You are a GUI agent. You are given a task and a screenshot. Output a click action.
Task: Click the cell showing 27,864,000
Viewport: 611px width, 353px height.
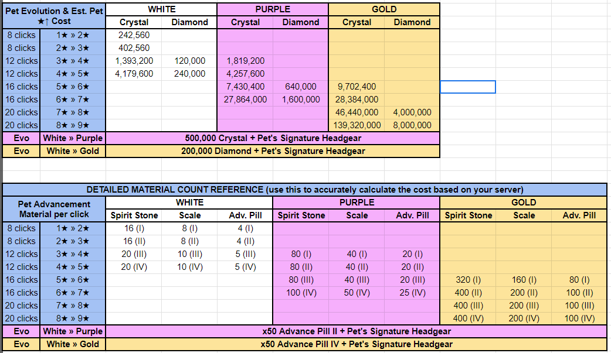[245, 100]
